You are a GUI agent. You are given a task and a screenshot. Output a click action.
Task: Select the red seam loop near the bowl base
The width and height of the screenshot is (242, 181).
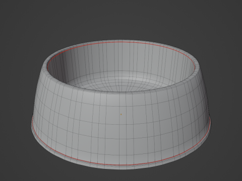pyautogui.click(x=121, y=164)
